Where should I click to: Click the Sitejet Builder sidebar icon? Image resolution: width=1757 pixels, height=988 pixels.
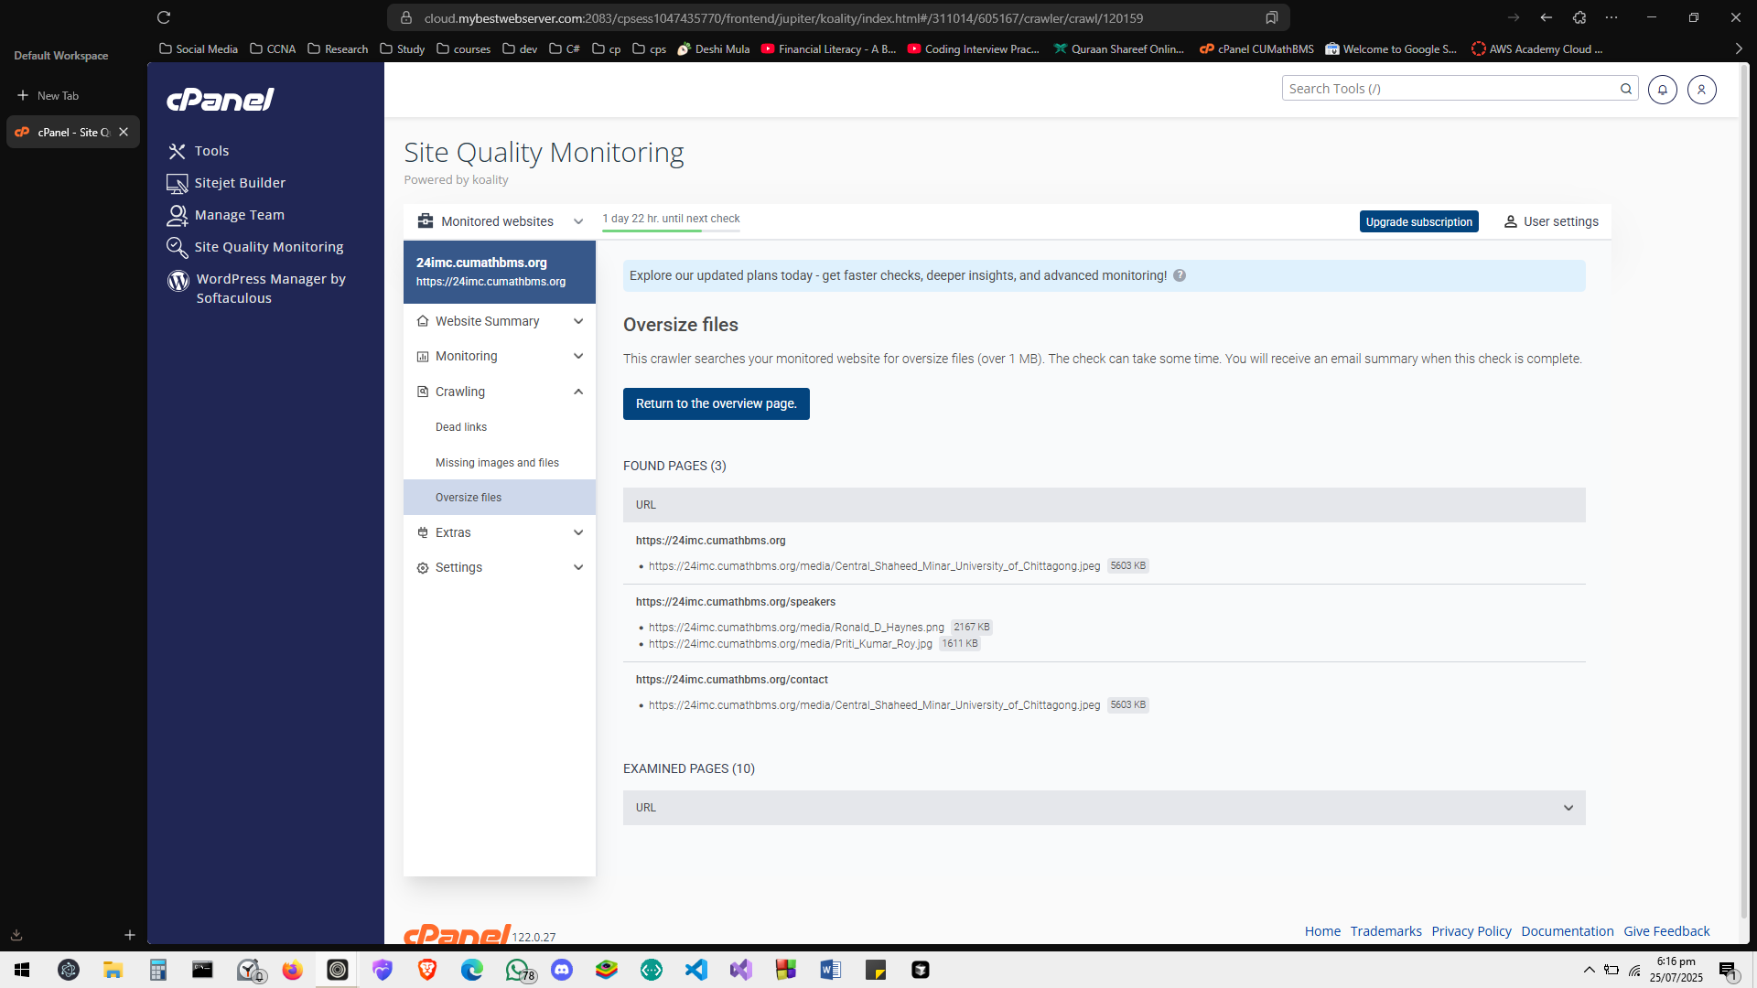177,183
